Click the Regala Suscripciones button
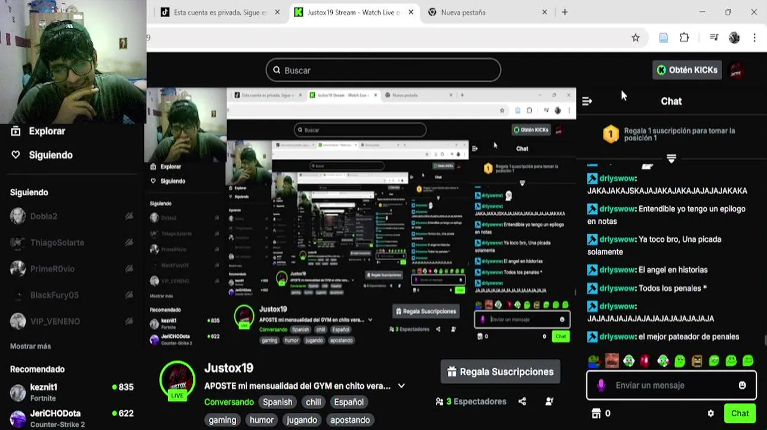 tap(501, 371)
